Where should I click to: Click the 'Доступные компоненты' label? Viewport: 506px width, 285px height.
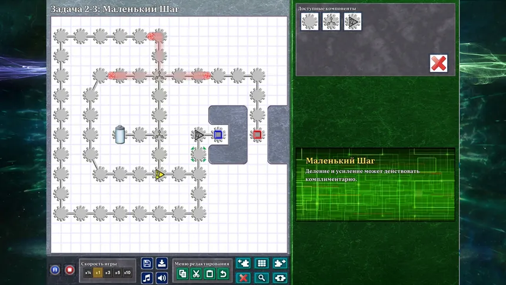click(x=327, y=8)
